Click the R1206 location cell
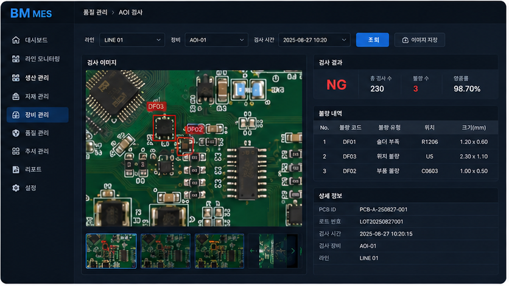This screenshot has width=509, height=286. coord(429,142)
